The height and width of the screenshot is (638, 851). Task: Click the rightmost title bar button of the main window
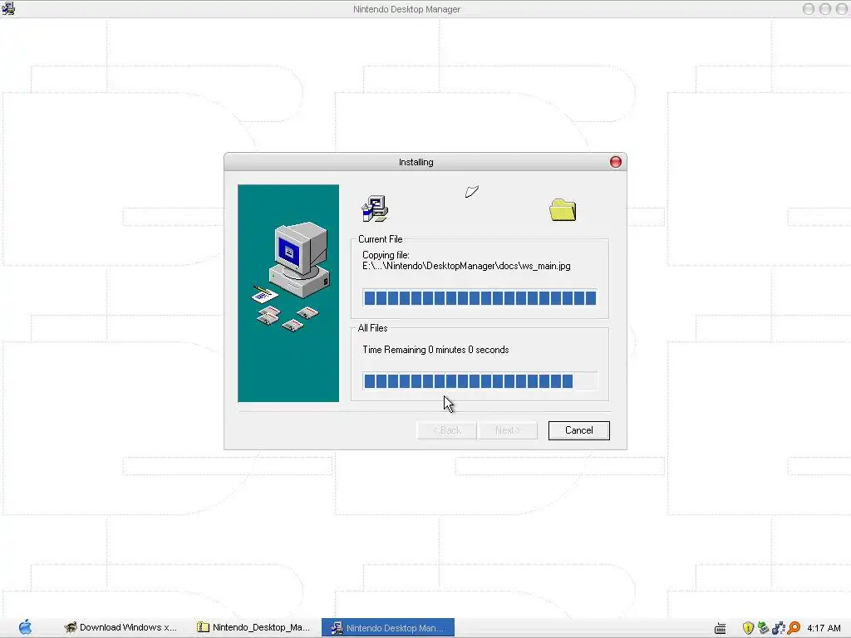click(843, 8)
